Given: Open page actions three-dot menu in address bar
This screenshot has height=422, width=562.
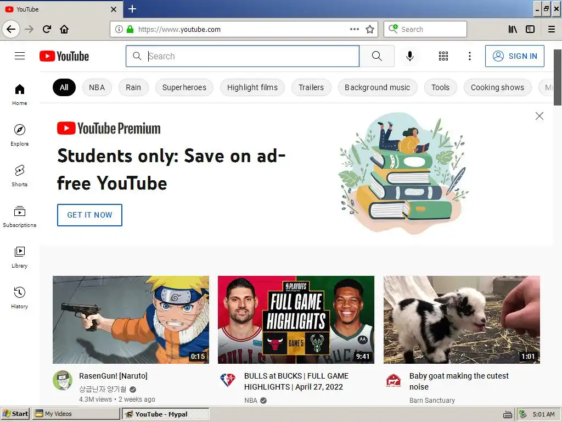Looking at the screenshot, I should pos(355,29).
